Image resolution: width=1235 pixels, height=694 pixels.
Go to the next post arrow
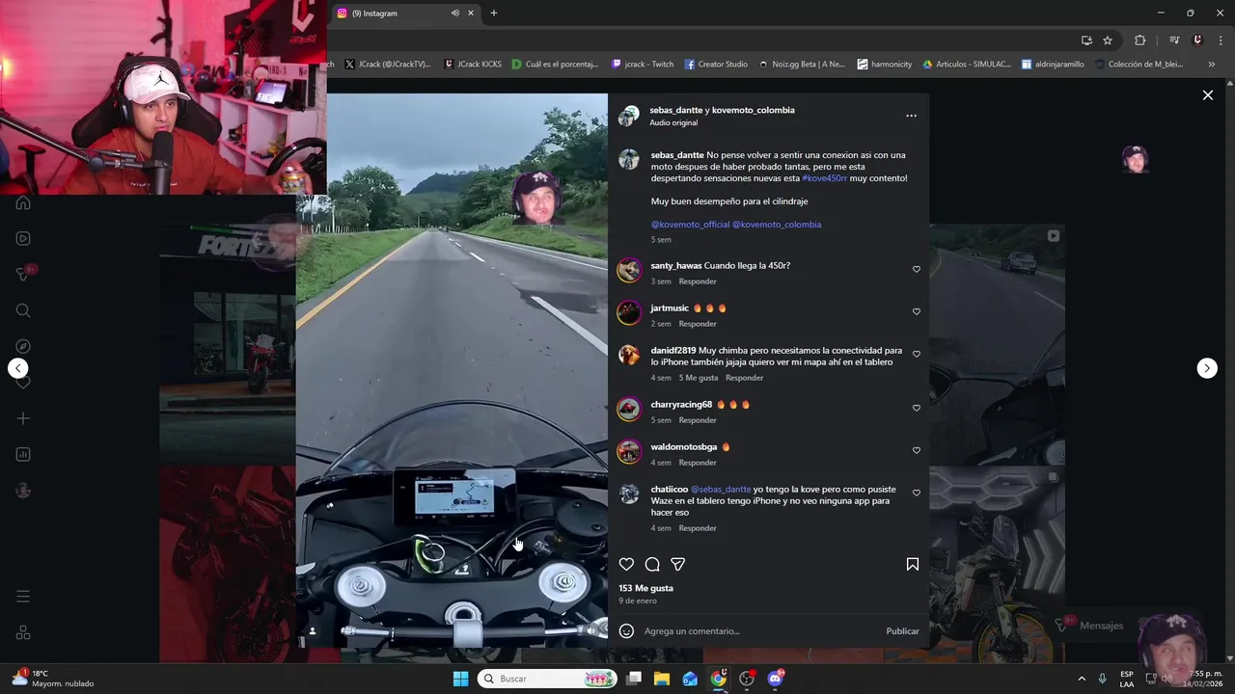[1207, 368]
